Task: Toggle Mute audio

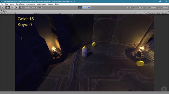Action: pyautogui.click(x=152, y=13)
